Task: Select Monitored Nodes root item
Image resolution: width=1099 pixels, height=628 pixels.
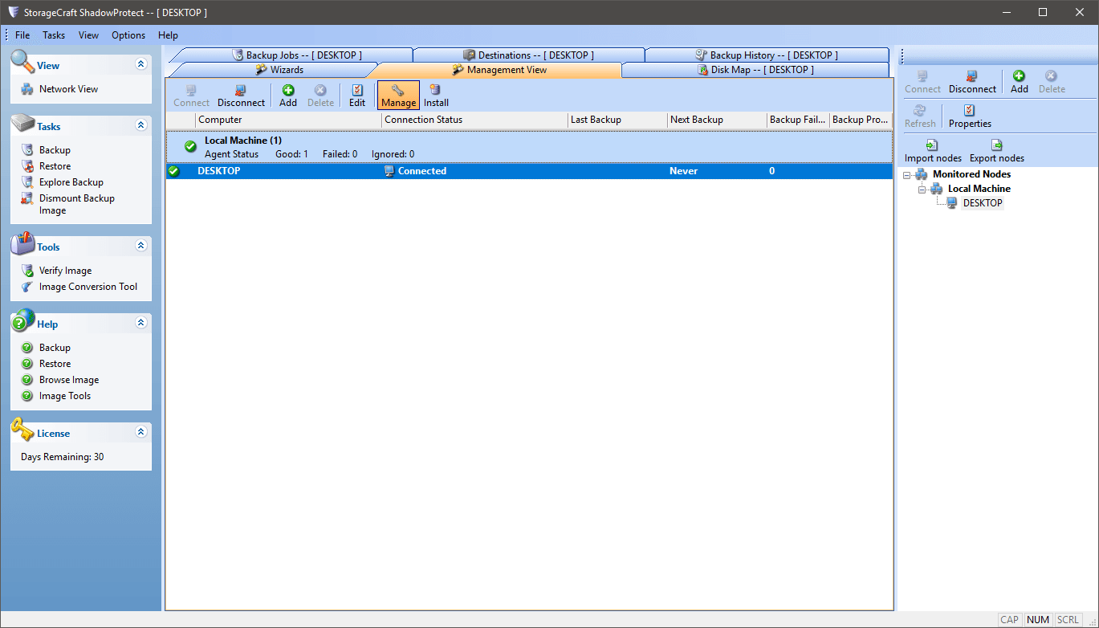Action: 971,174
